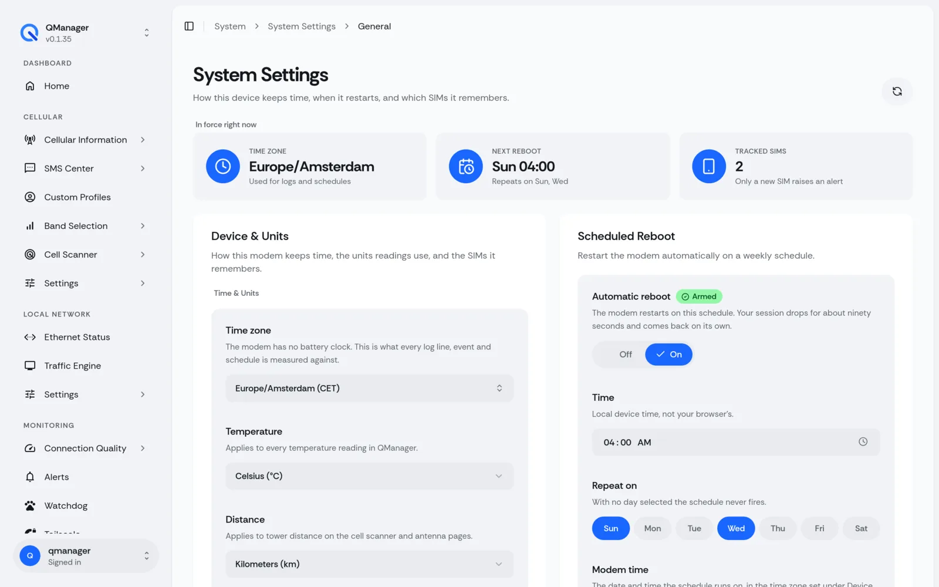Expand SMS Center chevron

[143, 168]
